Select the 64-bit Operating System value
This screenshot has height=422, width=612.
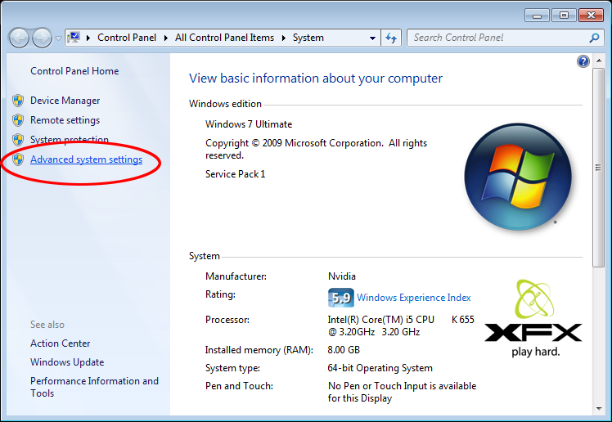pyautogui.click(x=380, y=368)
